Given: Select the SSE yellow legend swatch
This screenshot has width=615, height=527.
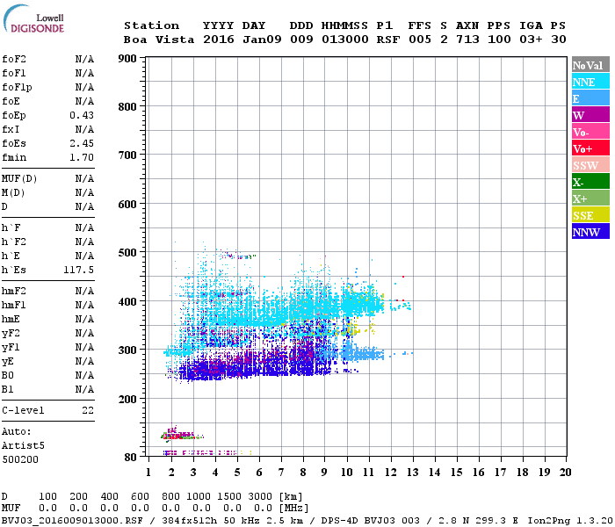Looking at the screenshot, I should (590, 215).
